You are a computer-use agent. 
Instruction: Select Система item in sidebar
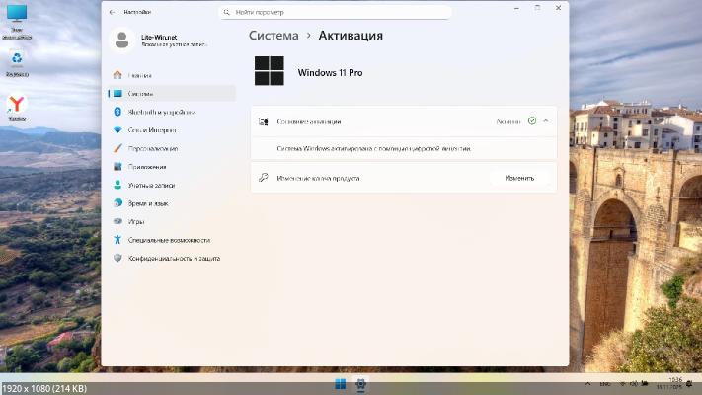[140, 93]
